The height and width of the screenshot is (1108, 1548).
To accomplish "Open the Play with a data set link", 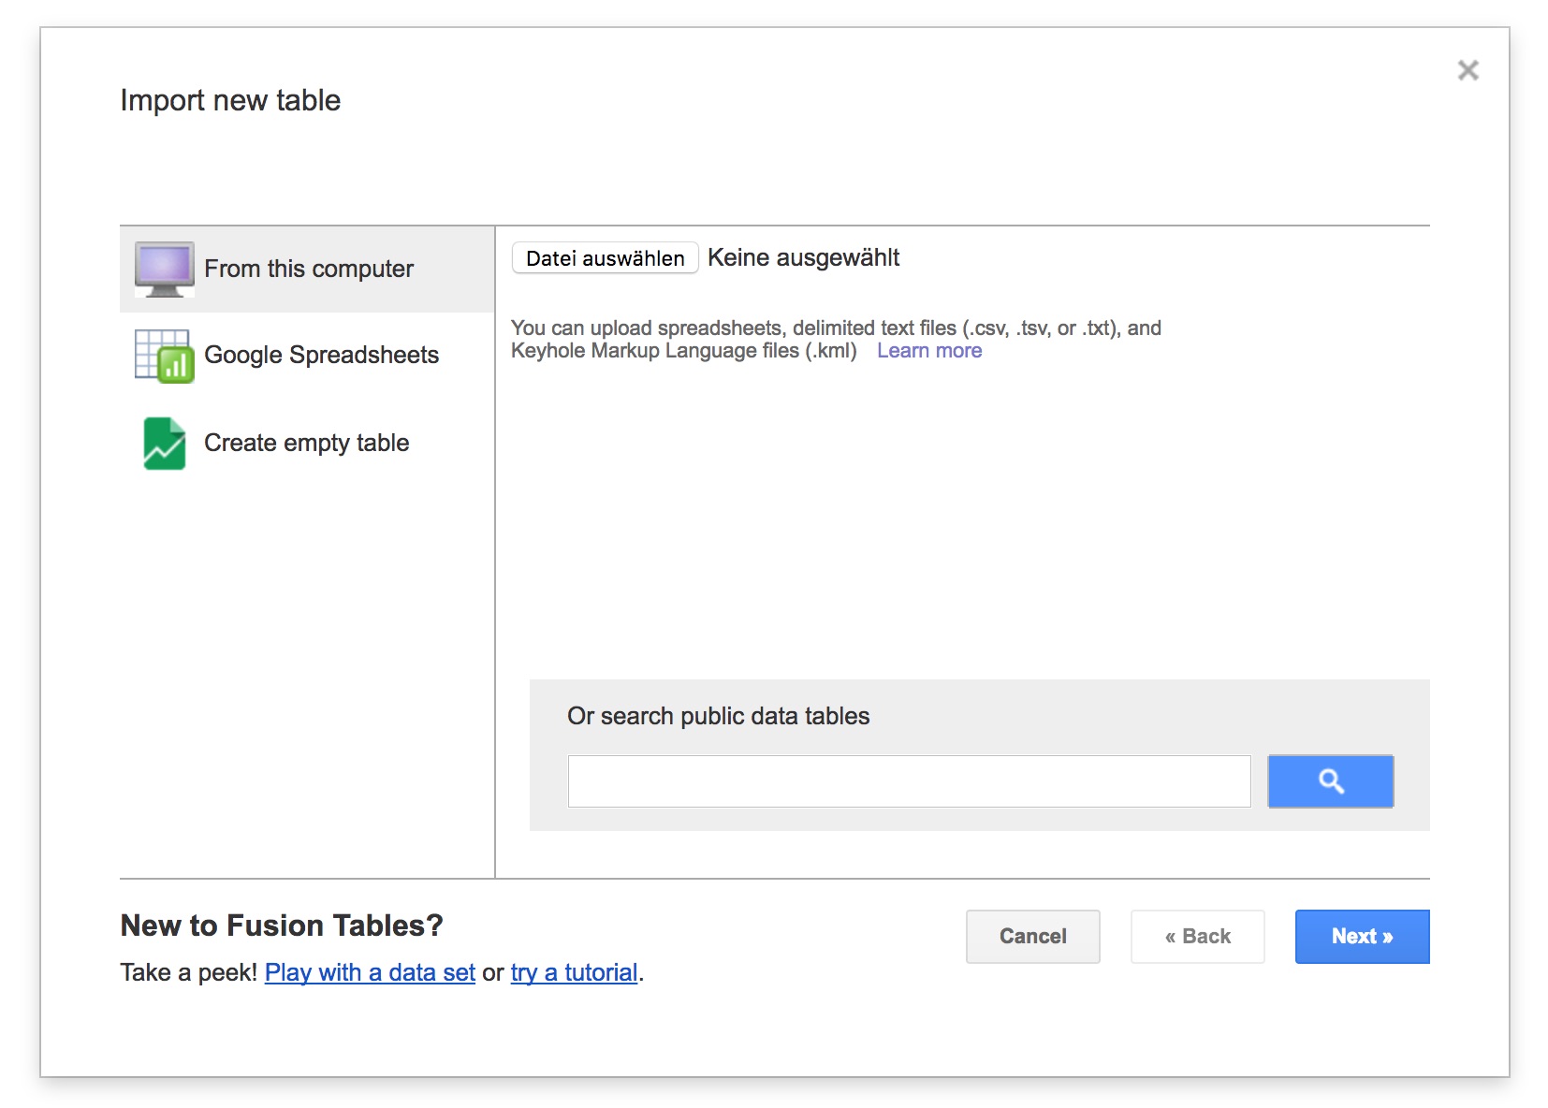I will coord(370,973).
